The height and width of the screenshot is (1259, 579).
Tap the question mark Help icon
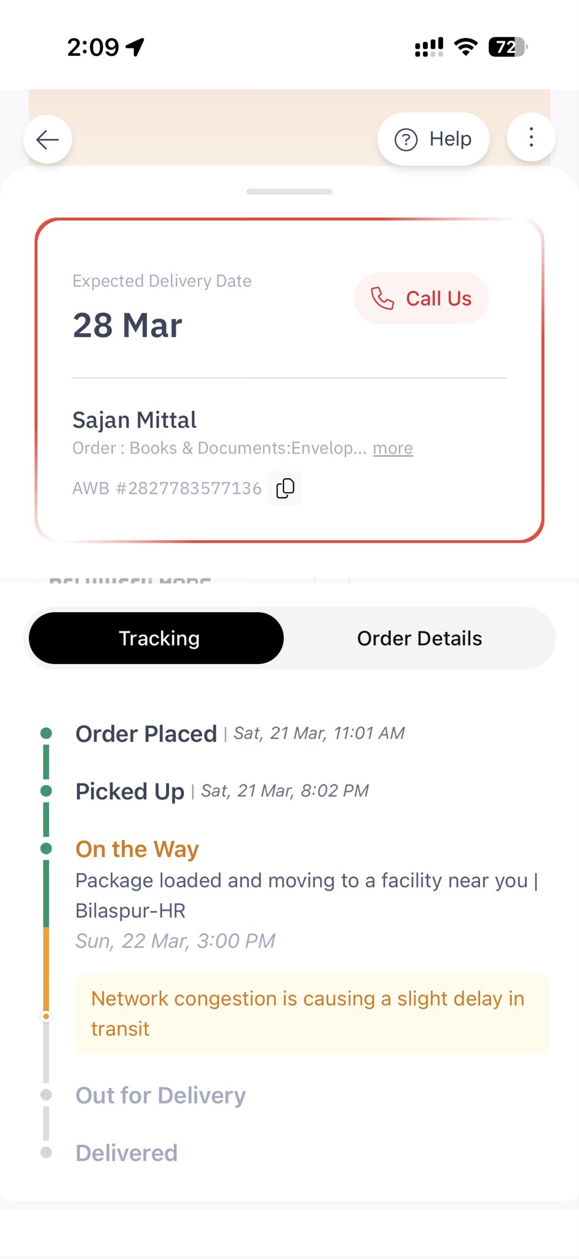[406, 140]
